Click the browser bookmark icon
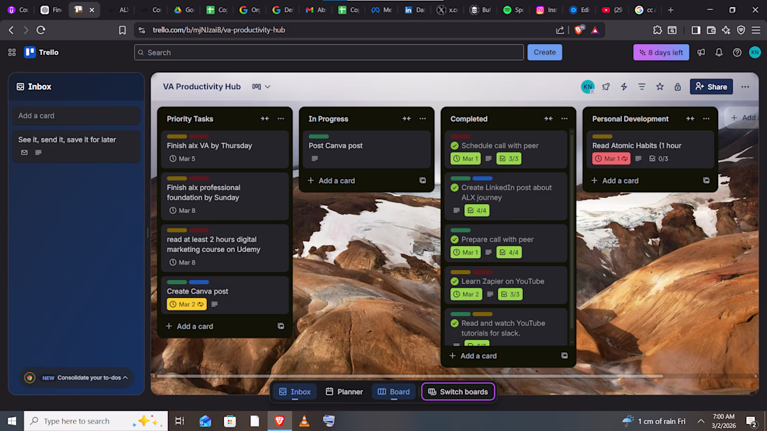The image size is (767, 431). pyautogui.click(x=122, y=30)
